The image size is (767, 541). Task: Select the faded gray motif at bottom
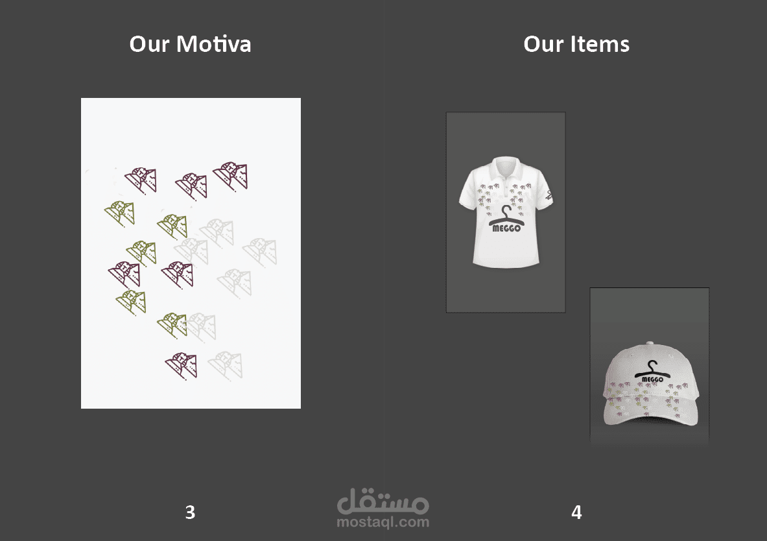coord(226,365)
